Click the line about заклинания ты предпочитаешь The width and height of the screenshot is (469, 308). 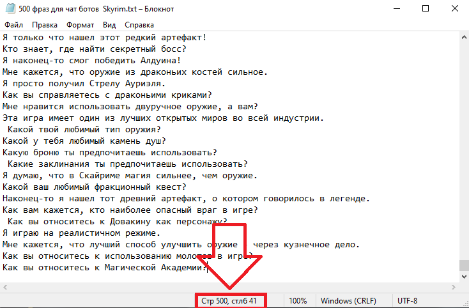tap(127, 164)
